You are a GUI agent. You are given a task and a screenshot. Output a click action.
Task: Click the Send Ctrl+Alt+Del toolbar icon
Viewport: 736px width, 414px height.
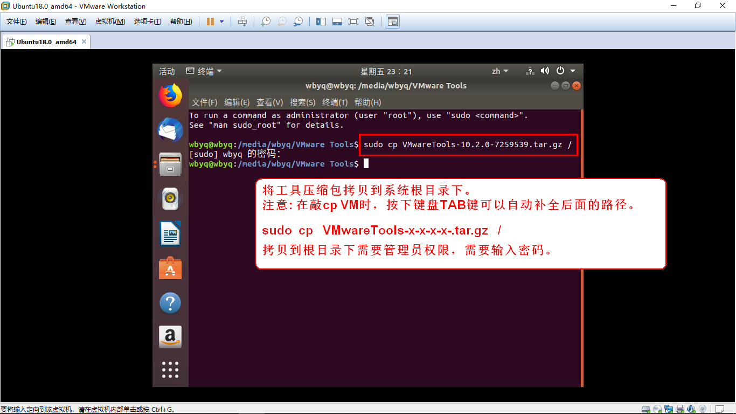pos(242,22)
